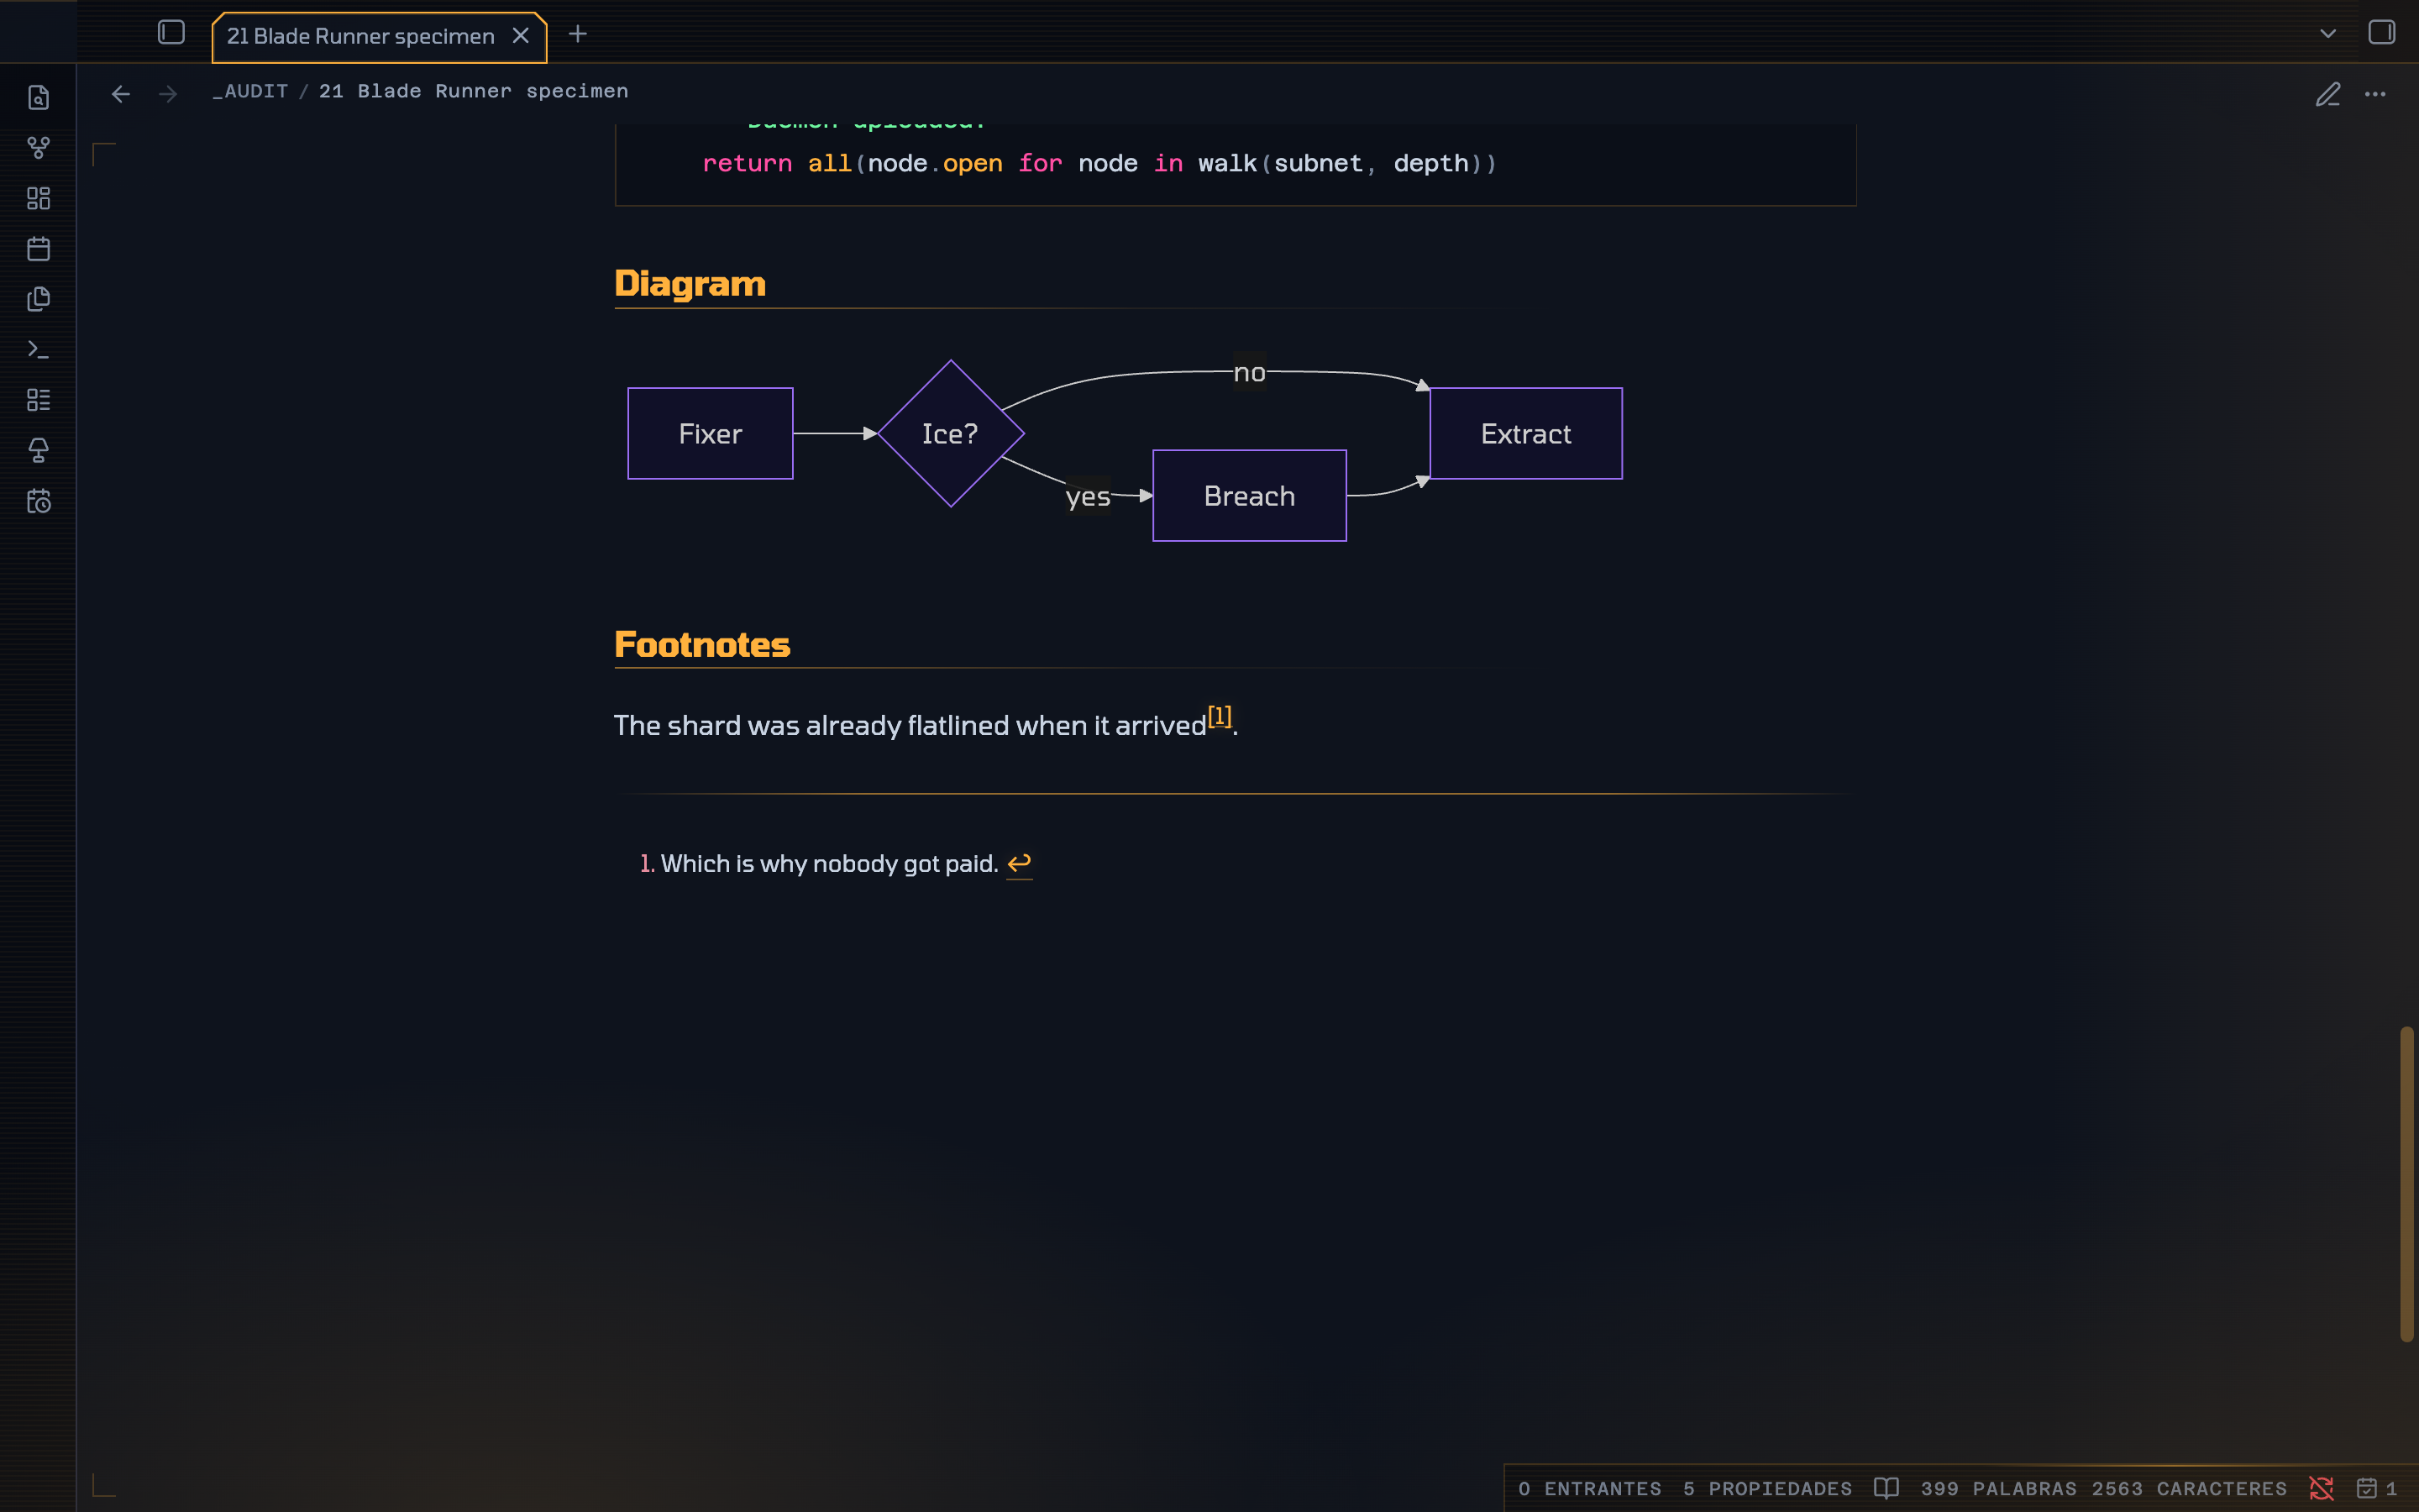Open the file search icon in ribbon
The image size is (2419, 1512).
[38, 98]
